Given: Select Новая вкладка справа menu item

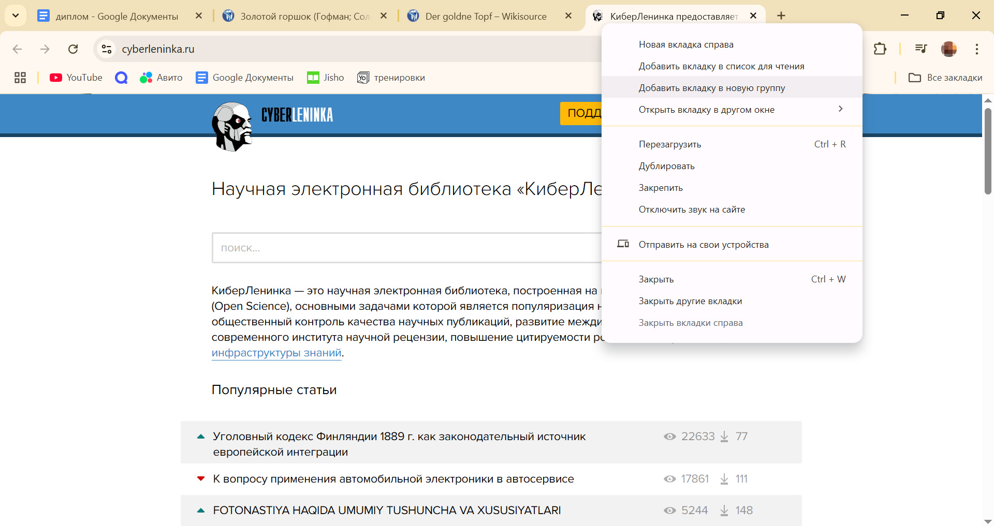Looking at the screenshot, I should [732, 44].
